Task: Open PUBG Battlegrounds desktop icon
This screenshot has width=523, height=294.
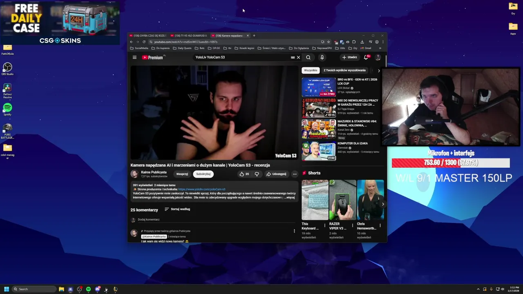Action: click(7, 131)
